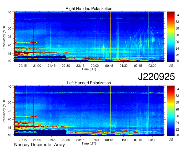Click the "20:15" time tick of Left Handed plot

pyautogui.click(x=23, y=140)
